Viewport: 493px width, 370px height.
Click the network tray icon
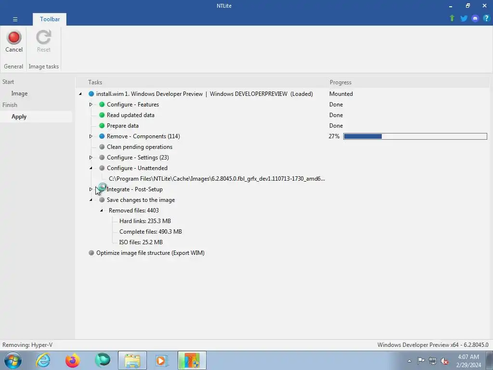tap(433, 361)
